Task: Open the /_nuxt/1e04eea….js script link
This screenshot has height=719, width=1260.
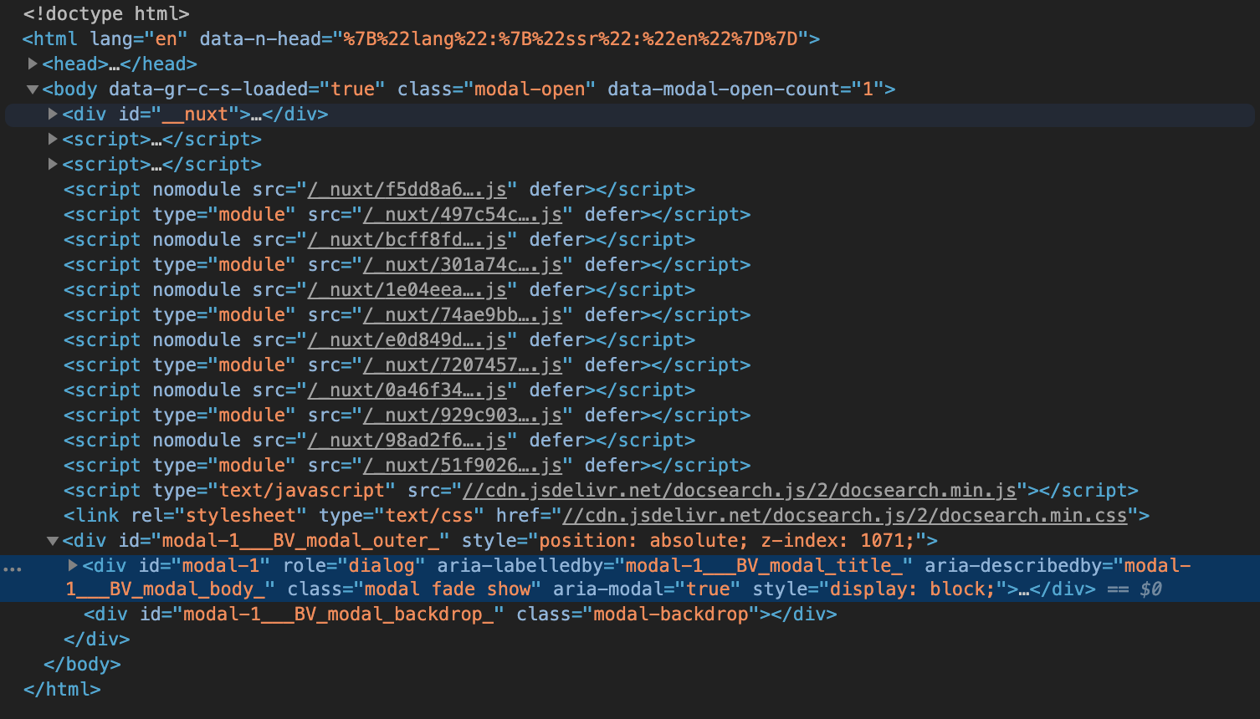Action: (407, 290)
